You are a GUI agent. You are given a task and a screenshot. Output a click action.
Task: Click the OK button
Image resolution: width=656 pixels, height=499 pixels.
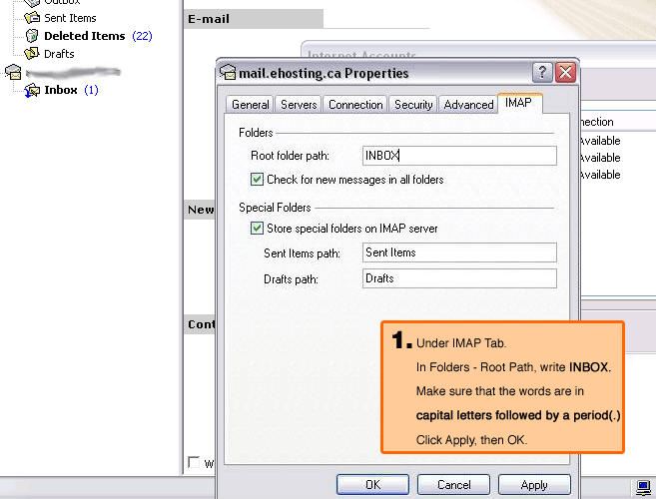372,485
